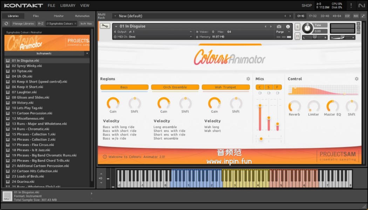The image size is (368, 210).
Task: Click the snapshot camera icon
Action: pos(279,27)
